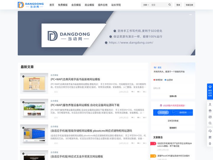Click the gift icon beside 点击领取今天的签到奖励
This screenshot has width=213, height=160.
161,105
